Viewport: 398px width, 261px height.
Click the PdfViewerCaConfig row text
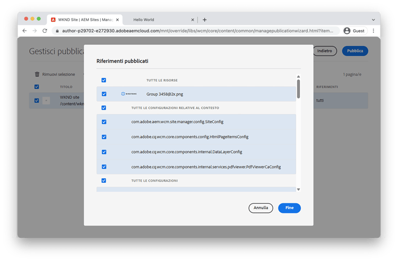pyautogui.click(x=206, y=167)
